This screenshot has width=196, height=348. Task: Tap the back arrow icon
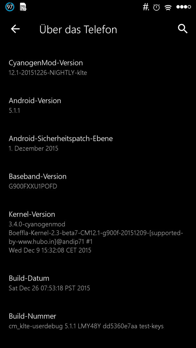(15, 29)
